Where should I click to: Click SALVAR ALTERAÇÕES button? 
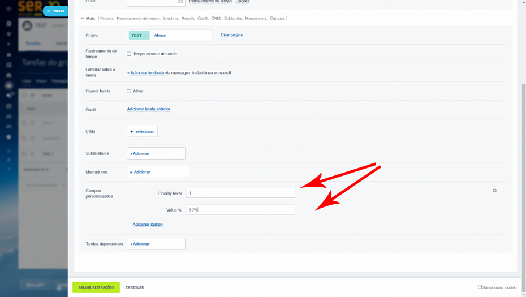click(96, 287)
